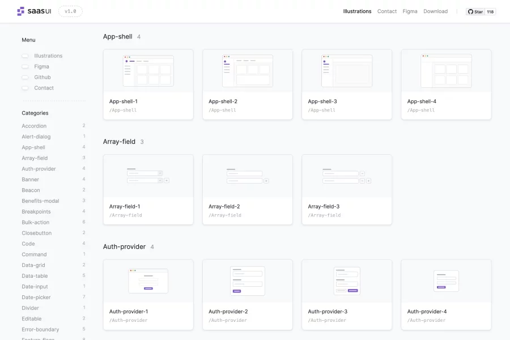The image size is (510, 340).
Task: Click the GitHub Star button
Action: pos(475,11)
